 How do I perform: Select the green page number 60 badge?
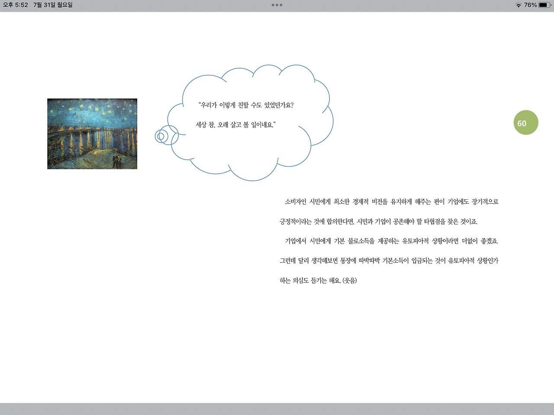(x=525, y=122)
